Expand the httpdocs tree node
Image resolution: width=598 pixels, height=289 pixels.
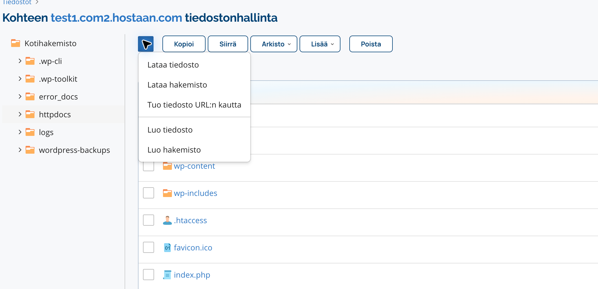click(20, 114)
